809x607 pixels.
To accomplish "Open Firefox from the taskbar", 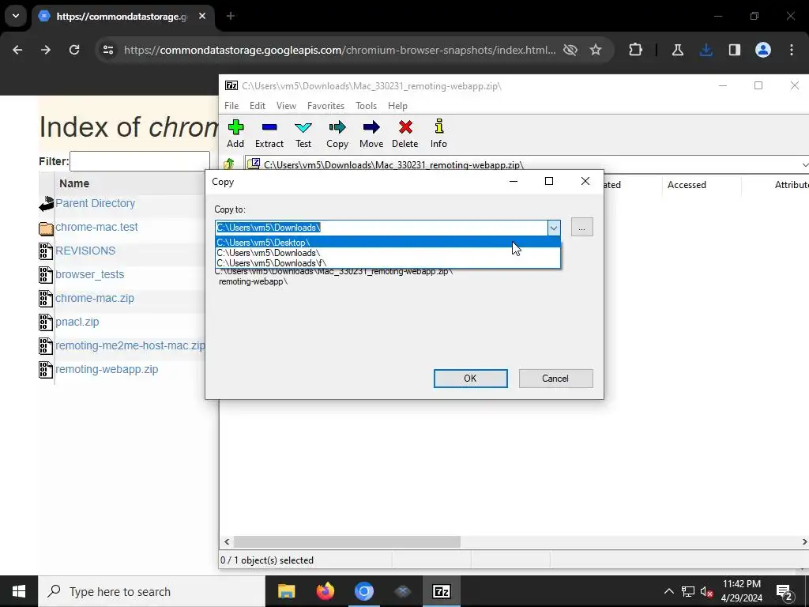I will 325,591.
